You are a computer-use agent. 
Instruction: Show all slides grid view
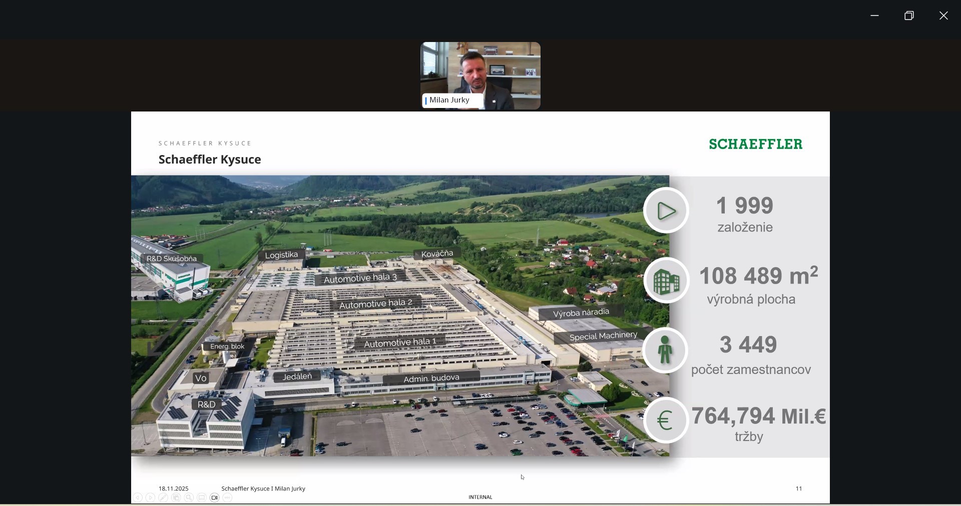tap(176, 498)
